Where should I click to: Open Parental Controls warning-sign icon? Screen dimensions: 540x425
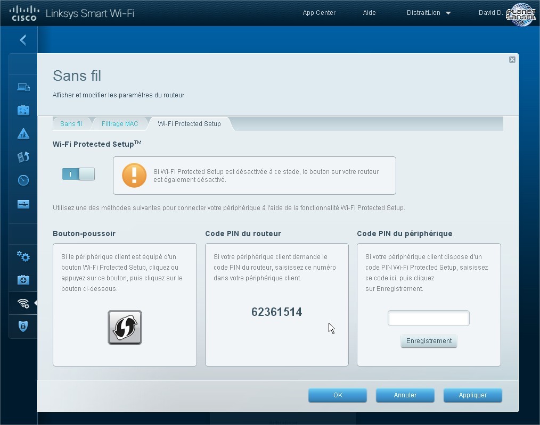23,134
